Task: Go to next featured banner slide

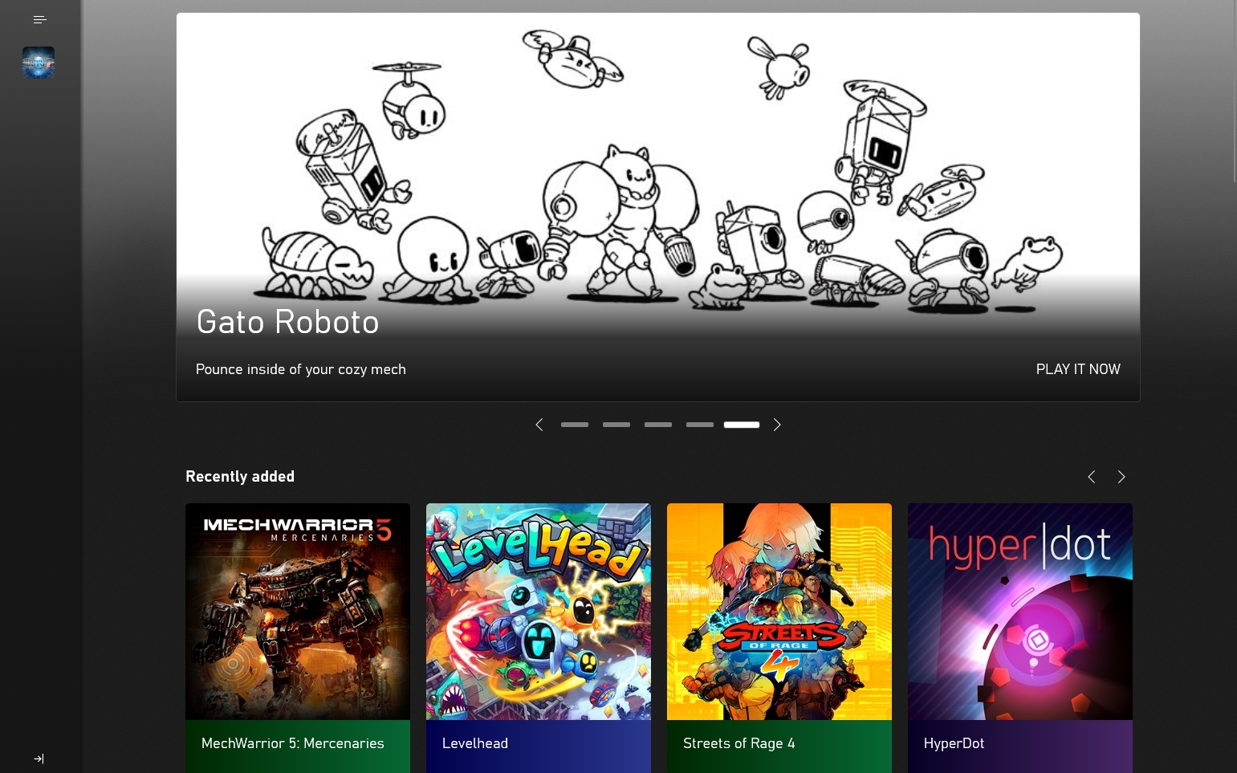Action: [x=776, y=425]
